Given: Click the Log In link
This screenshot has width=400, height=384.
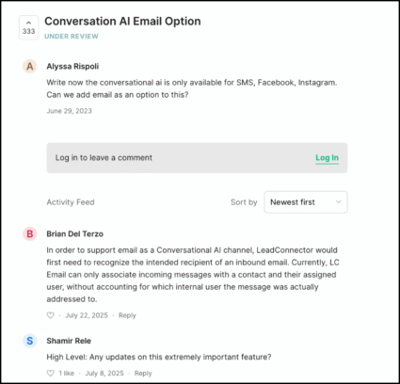Looking at the screenshot, I should pyautogui.click(x=327, y=158).
